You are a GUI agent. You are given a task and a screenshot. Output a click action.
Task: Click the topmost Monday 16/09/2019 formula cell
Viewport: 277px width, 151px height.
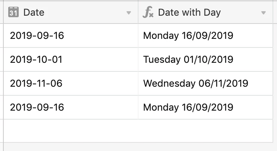point(206,36)
